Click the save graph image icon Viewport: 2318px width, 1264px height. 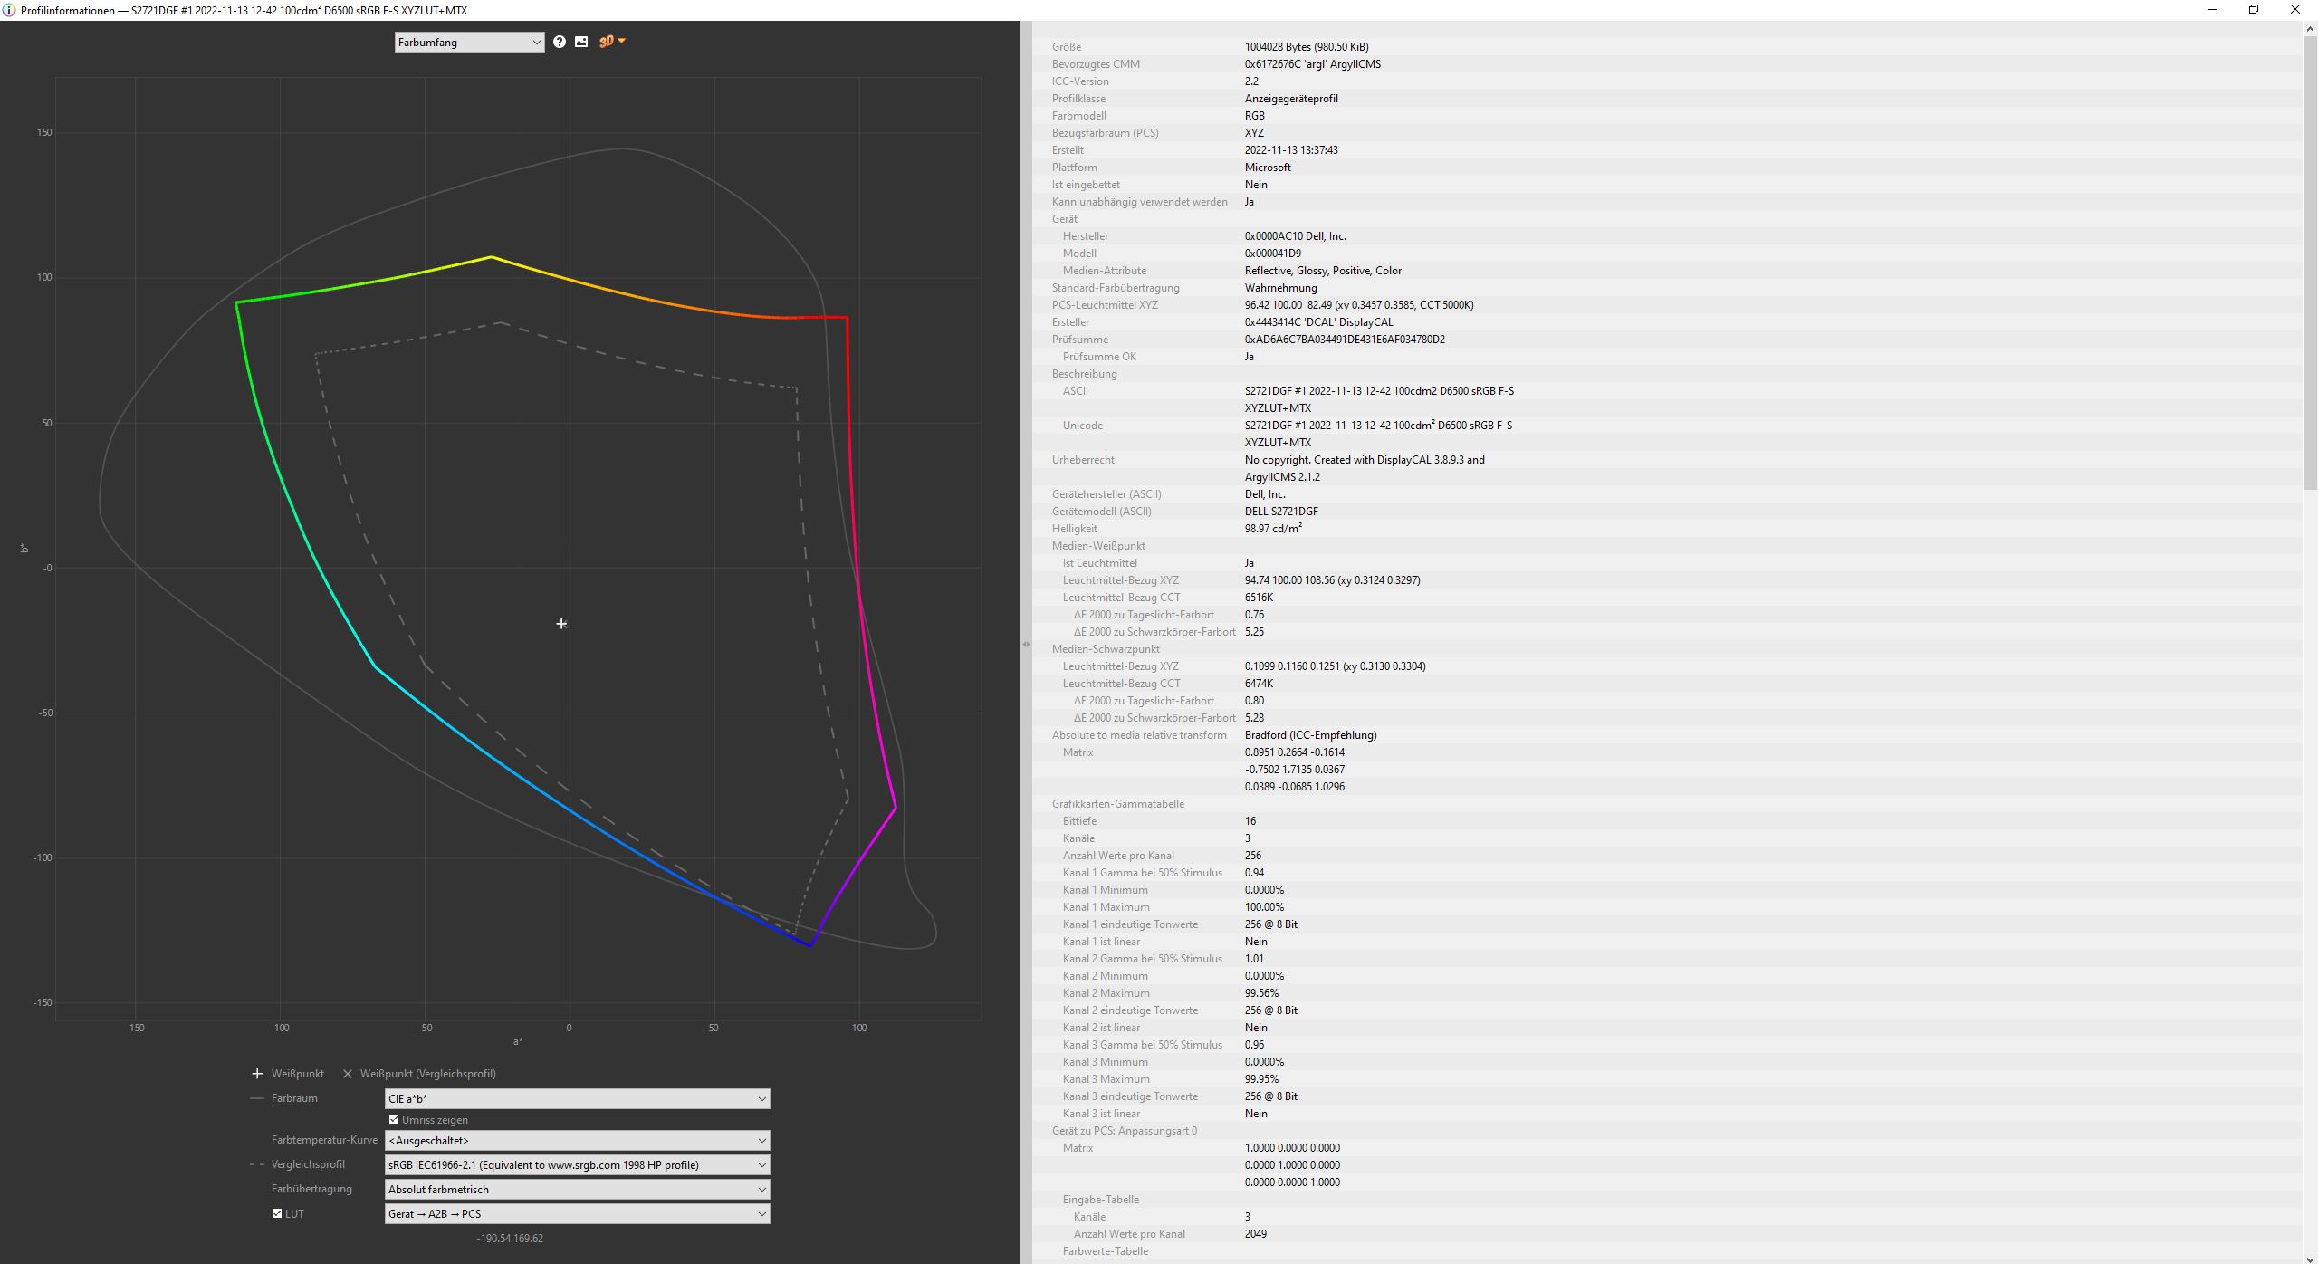pyautogui.click(x=581, y=42)
